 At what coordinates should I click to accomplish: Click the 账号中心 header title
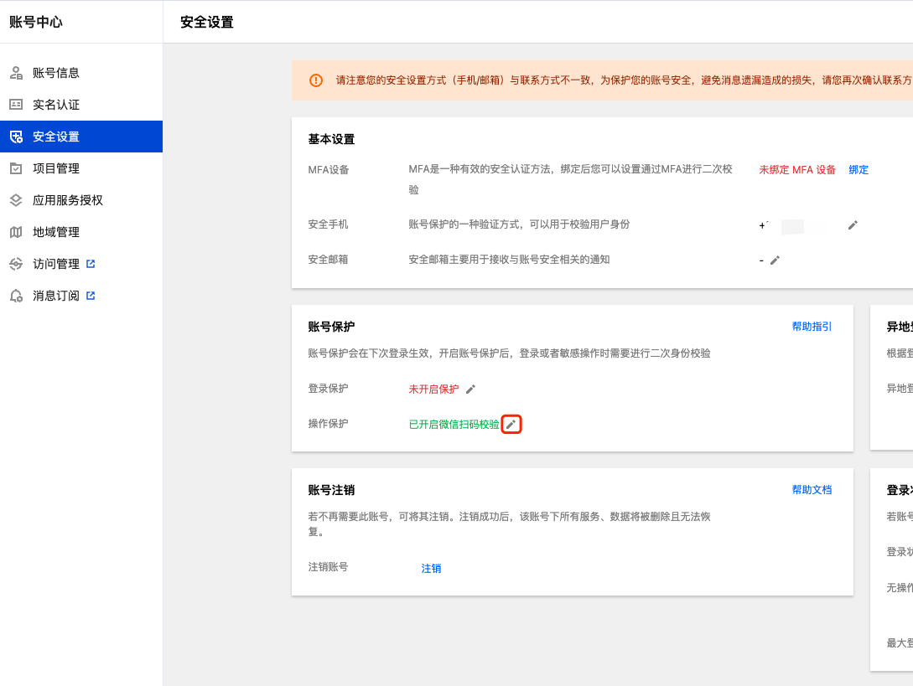pos(36,22)
